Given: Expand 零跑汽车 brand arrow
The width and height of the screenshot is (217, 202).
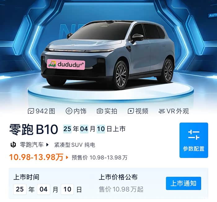Looking at the screenshot, I should tap(47, 145).
